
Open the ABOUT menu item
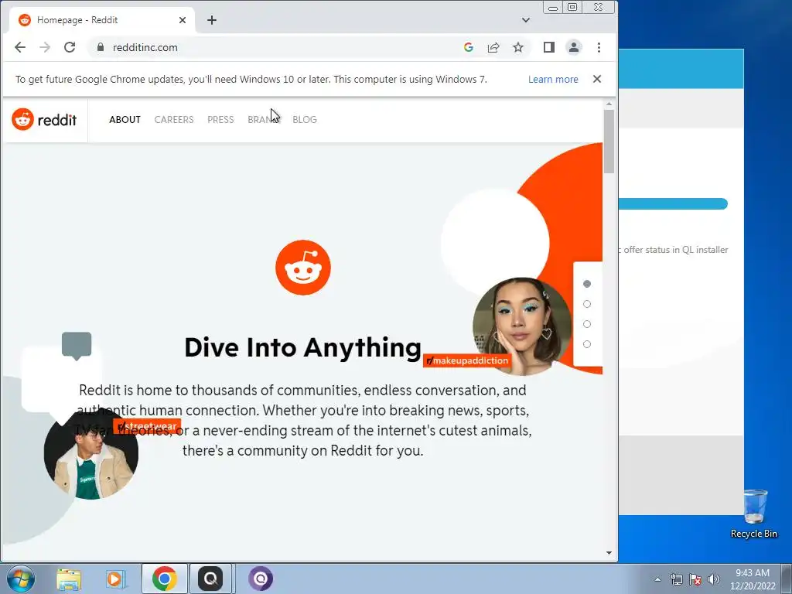125,120
